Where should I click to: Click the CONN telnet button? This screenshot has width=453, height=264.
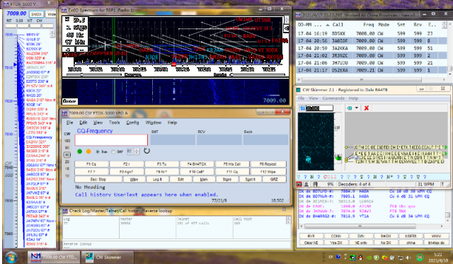tap(336, 236)
